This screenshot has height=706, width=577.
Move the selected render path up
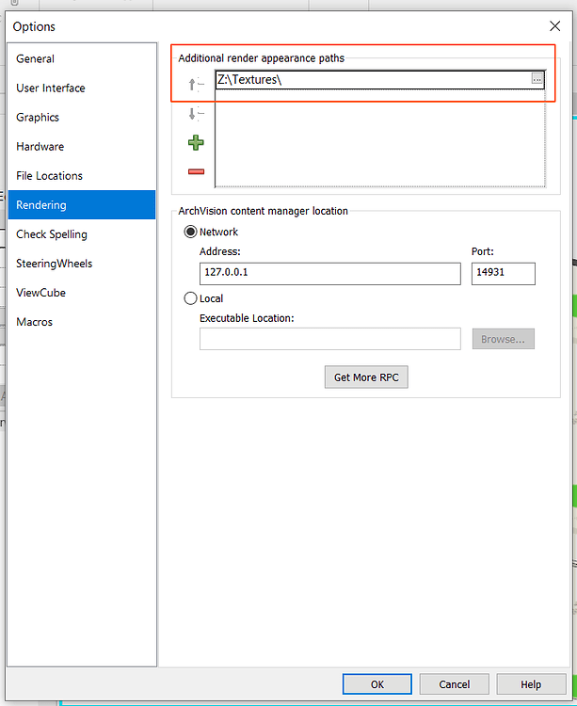tap(196, 84)
